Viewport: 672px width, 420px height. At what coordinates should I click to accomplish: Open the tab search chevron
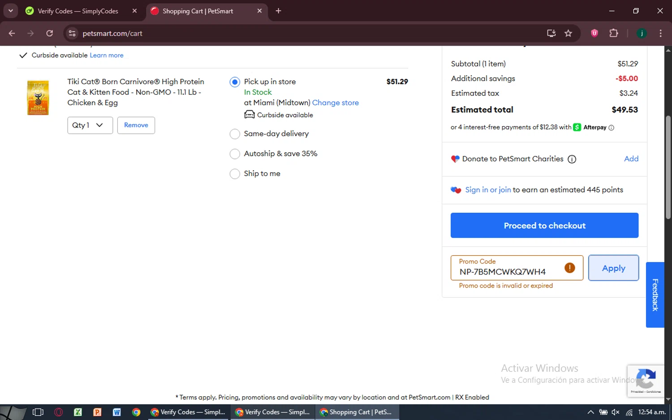10,11
